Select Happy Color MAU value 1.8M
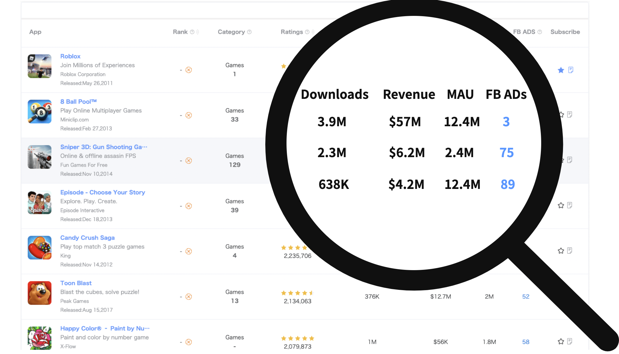 tap(489, 342)
